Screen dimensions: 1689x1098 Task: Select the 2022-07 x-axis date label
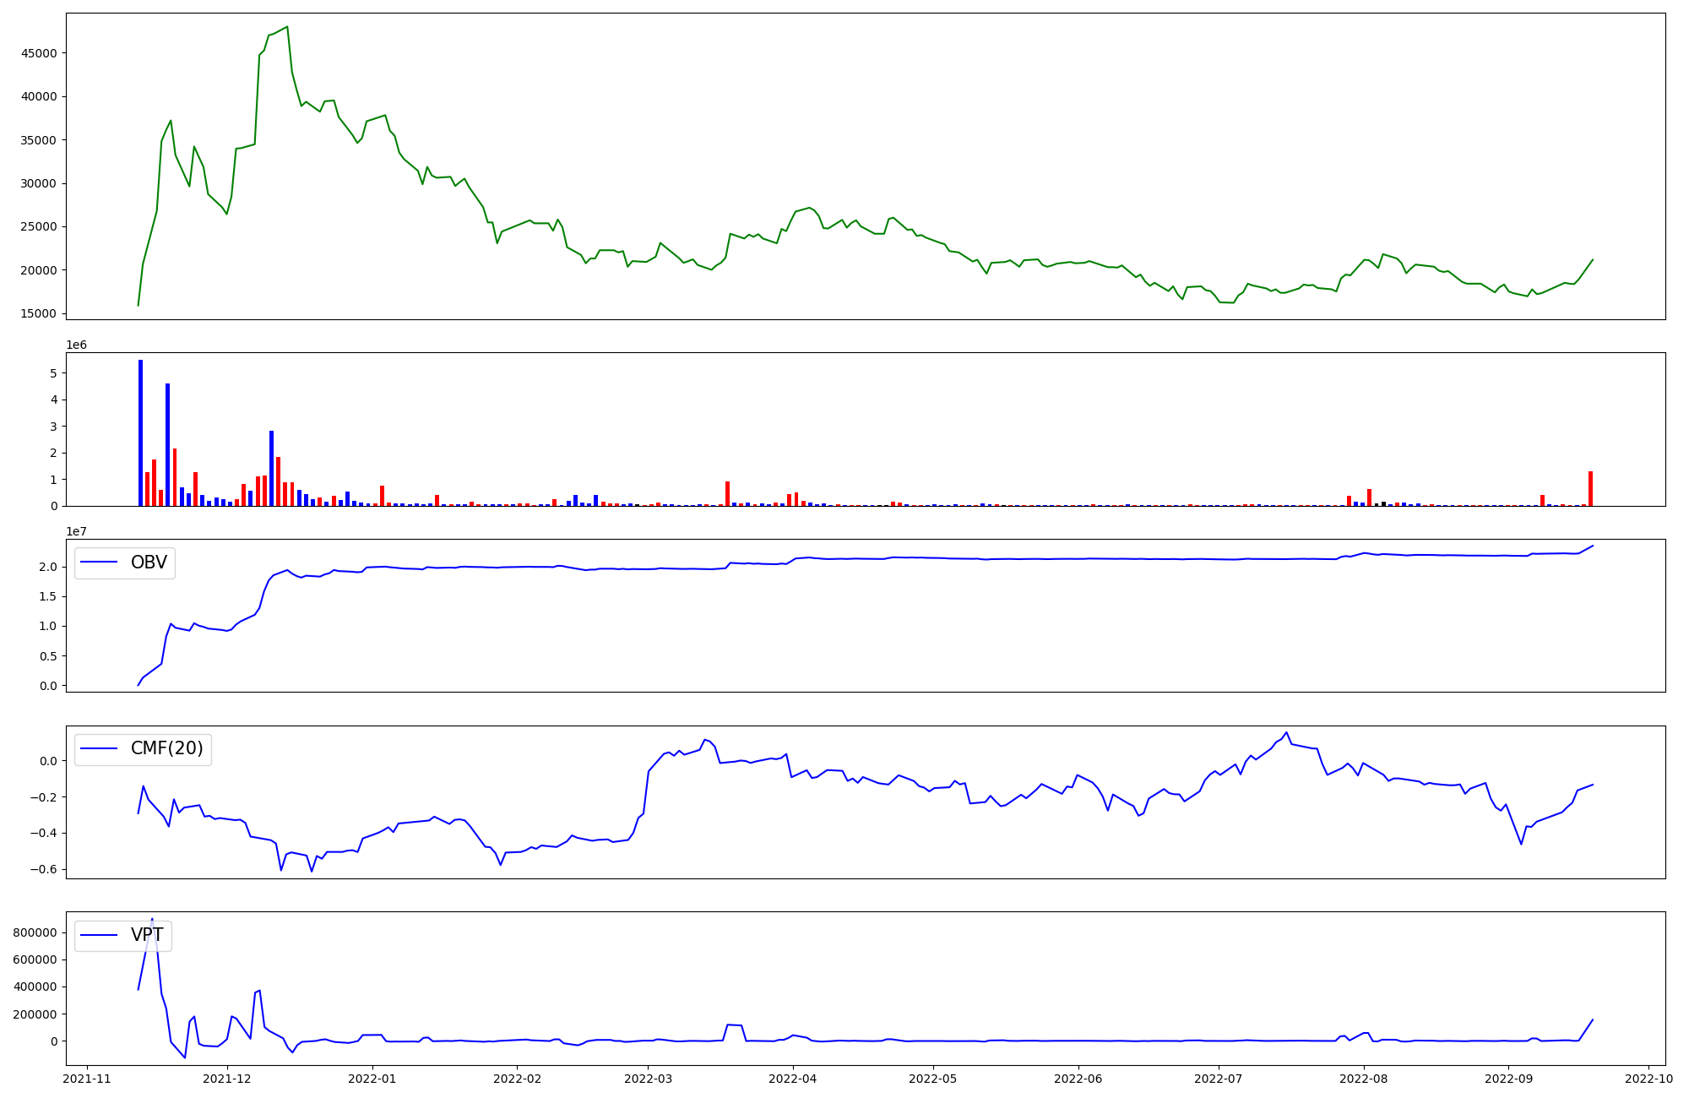tap(1218, 1079)
